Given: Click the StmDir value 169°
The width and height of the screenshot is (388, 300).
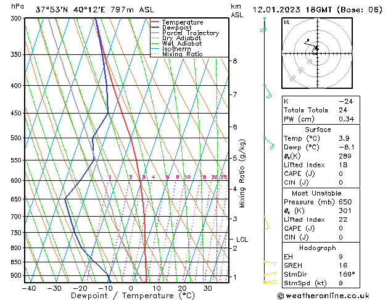Looking at the screenshot, I should point(347,275).
